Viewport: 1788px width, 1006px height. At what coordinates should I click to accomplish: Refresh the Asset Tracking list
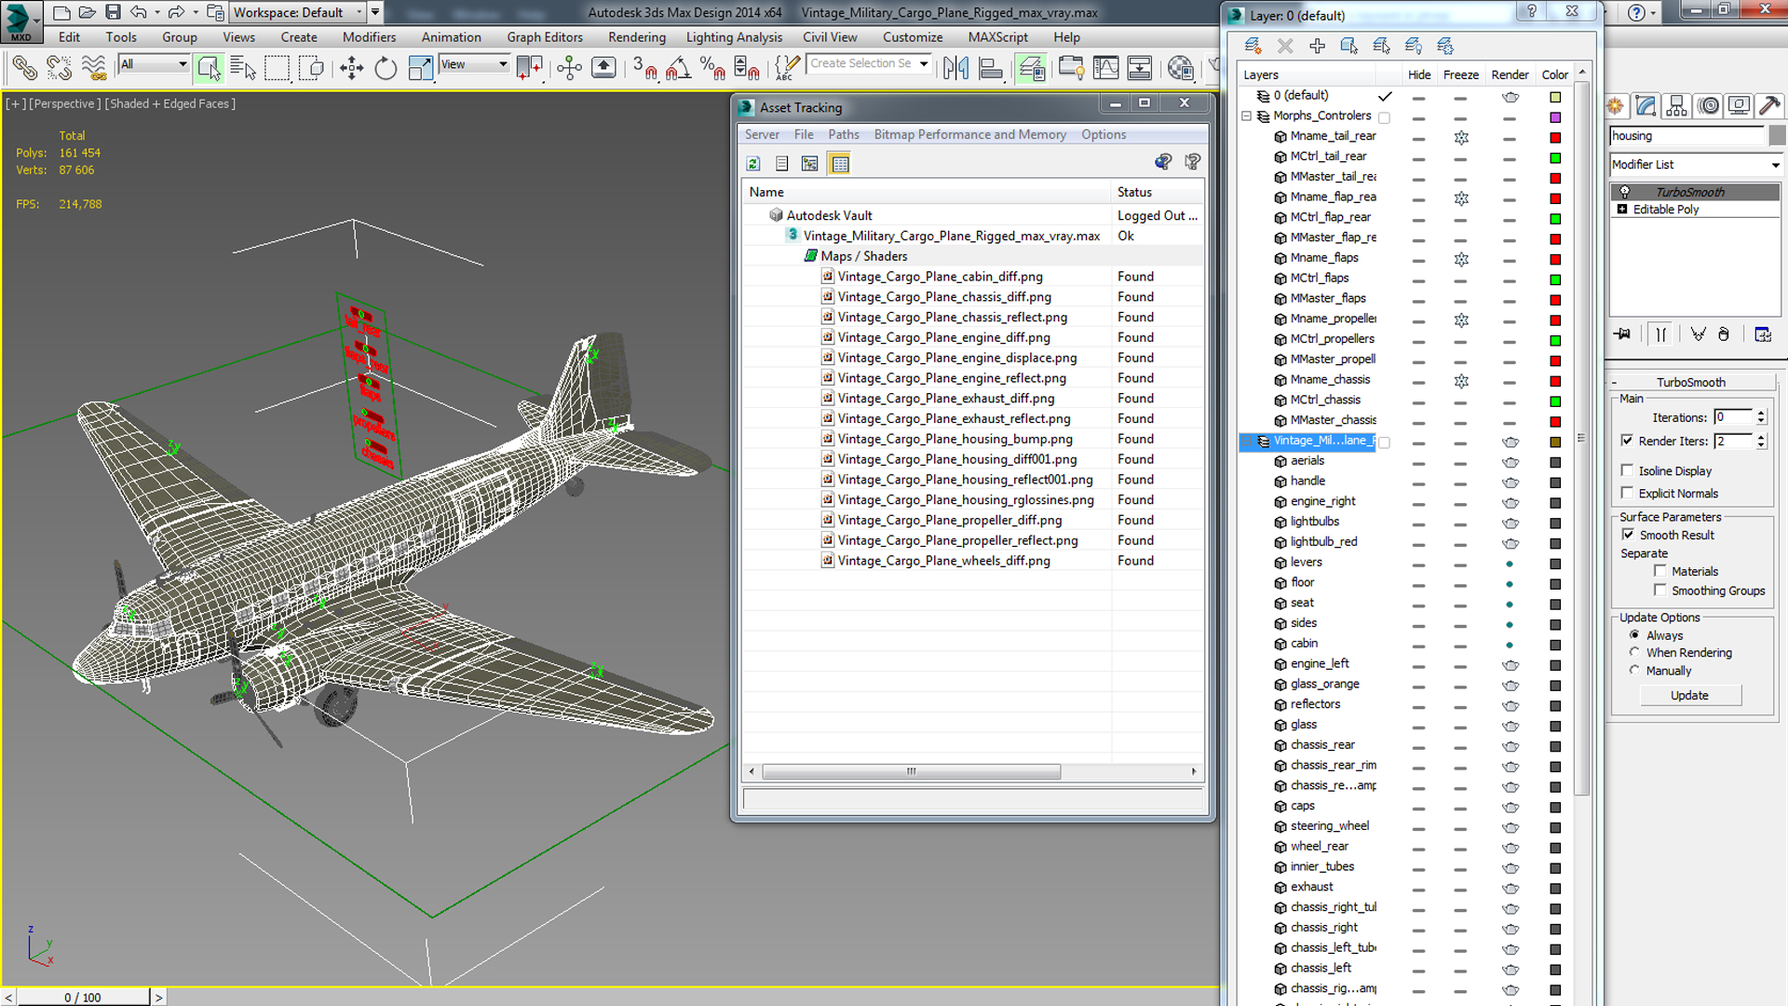click(753, 164)
